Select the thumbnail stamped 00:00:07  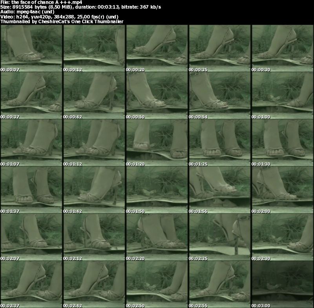(31, 48)
